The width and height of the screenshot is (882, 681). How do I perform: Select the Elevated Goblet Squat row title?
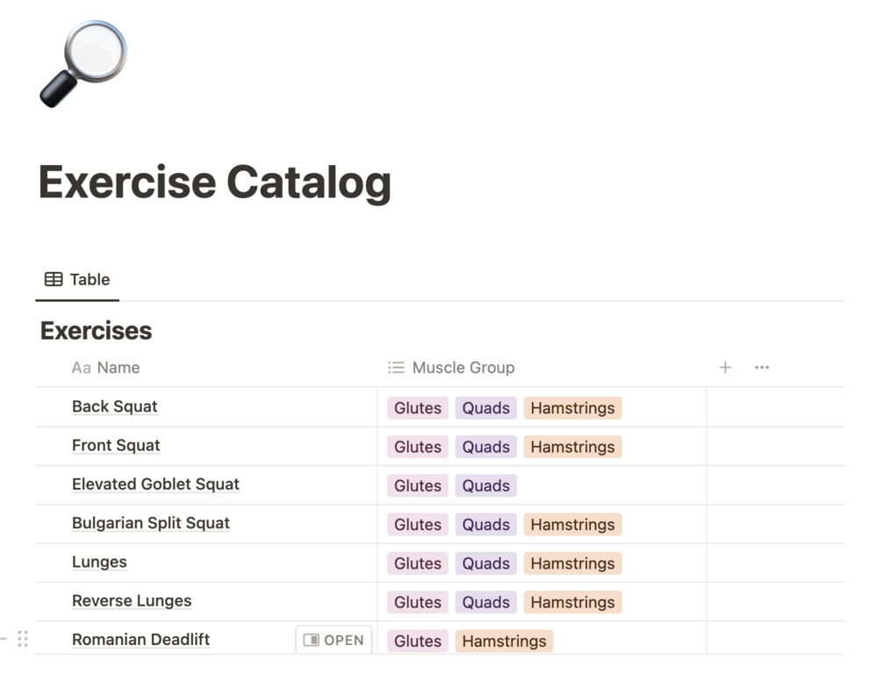pos(155,484)
